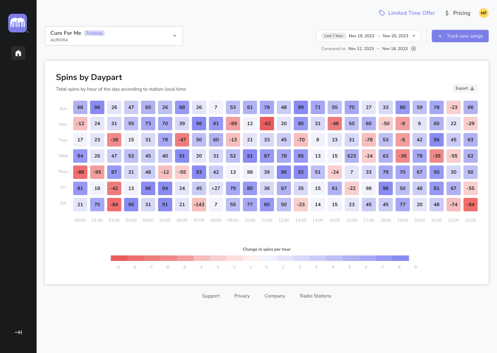Click the Tracking badge on song selector
The image size is (497, 353).
(x=94, y=33)
